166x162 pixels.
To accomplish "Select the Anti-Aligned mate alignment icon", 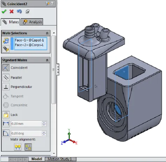I will coord(28,147).
